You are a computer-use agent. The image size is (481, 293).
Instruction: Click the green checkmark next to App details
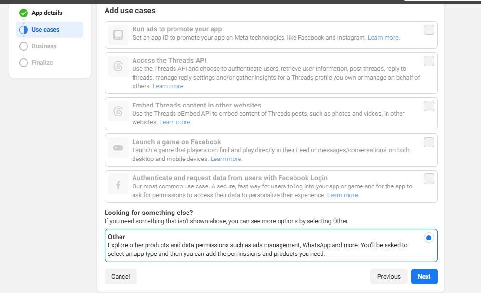click(x=24, y=13)
